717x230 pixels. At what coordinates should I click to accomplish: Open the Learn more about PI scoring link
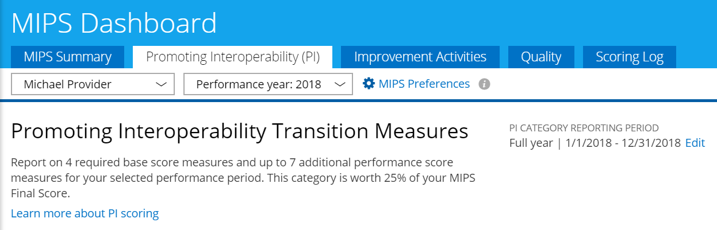85,213
